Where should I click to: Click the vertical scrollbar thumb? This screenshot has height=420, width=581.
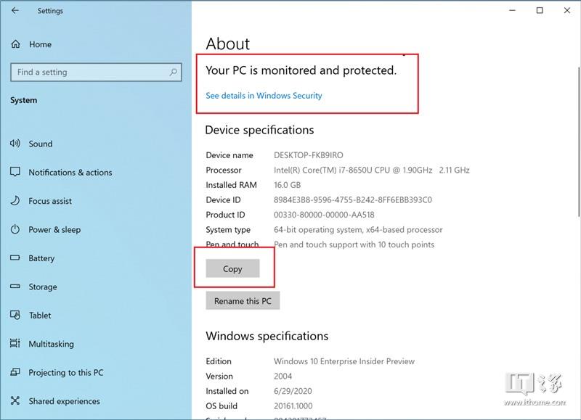[578, 141]
